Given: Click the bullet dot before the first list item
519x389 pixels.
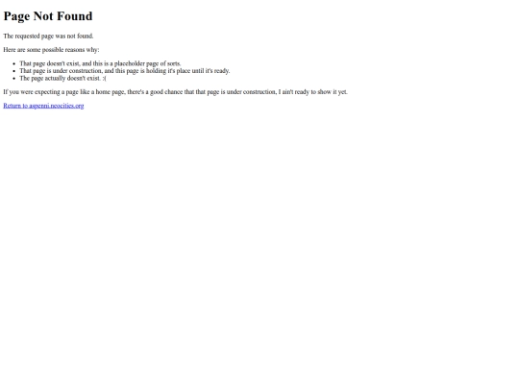Looking at the screenshot, I should coord(13,63).
